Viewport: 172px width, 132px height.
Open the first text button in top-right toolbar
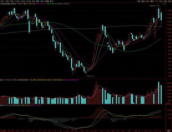139,1
